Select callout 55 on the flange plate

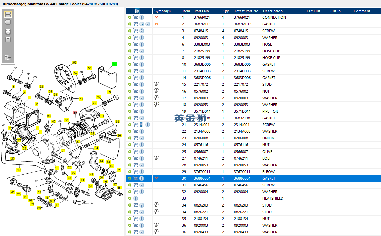[75, 62]
